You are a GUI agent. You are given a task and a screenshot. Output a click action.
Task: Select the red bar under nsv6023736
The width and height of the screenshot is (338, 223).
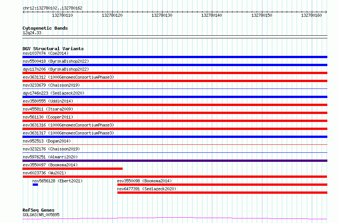point(175,177)
